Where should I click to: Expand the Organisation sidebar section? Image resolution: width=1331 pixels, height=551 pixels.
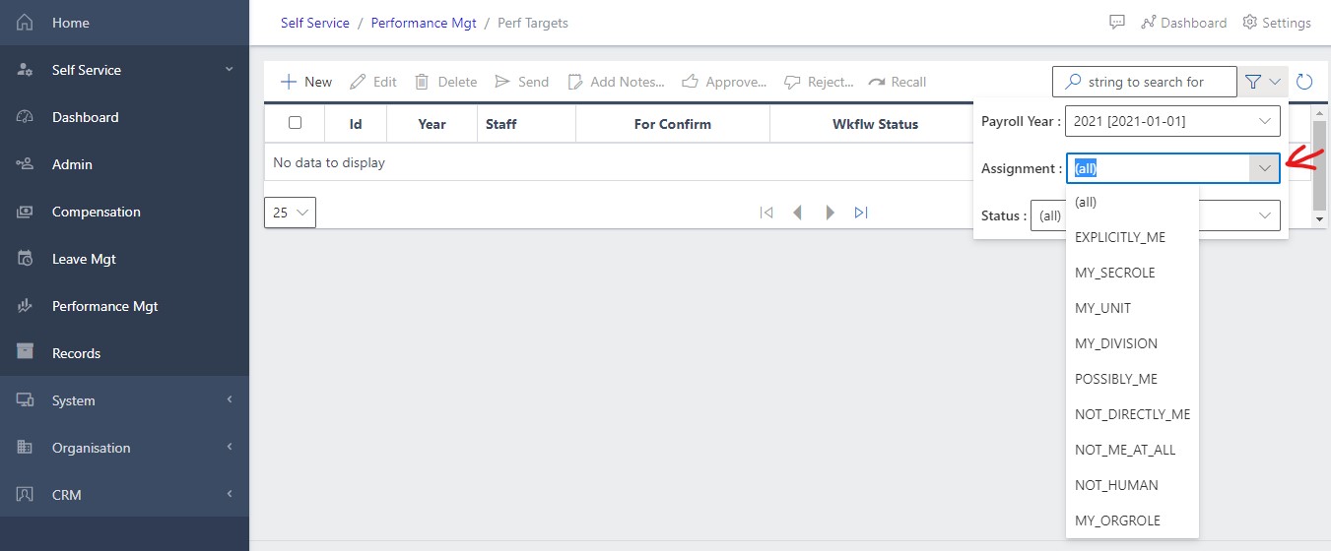point(229,447)
